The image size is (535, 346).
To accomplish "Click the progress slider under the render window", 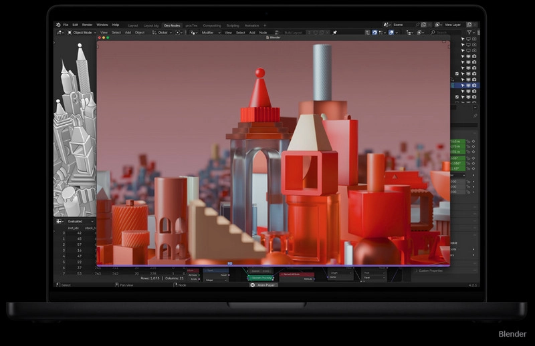I will tap(229, 263).
